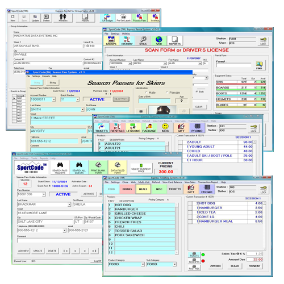The height and width of the screenshot is (284, 284).
Task: Open Utilities menu in Express Rental System
Action: point(126,34)
